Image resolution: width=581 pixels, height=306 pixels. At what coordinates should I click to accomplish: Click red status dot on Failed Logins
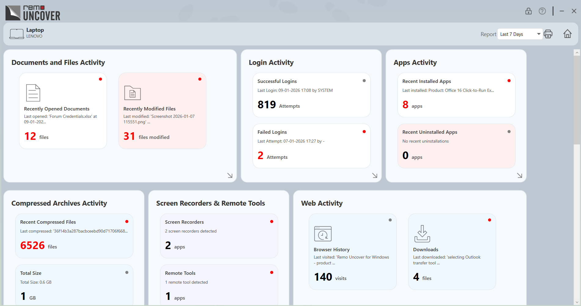tap(364, 132)
